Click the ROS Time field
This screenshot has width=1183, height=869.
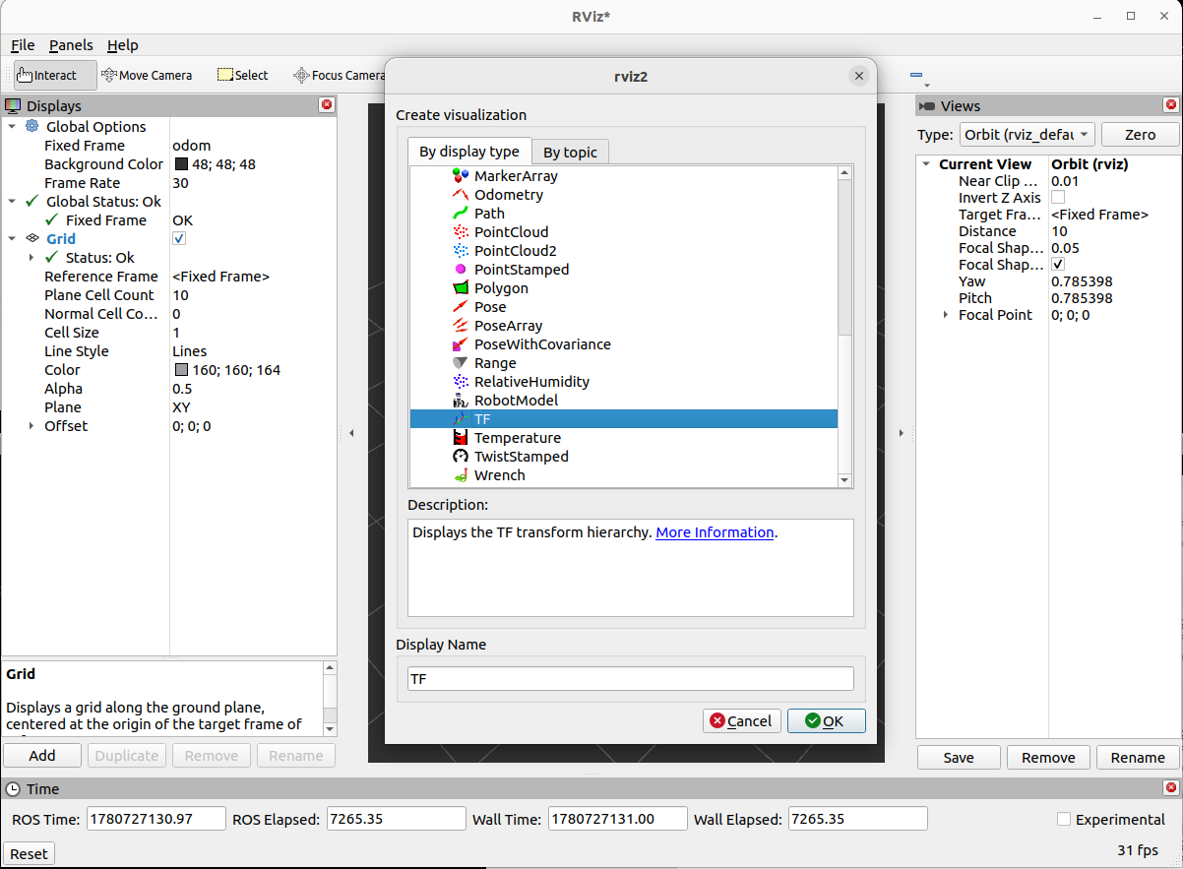click(156, 819)
